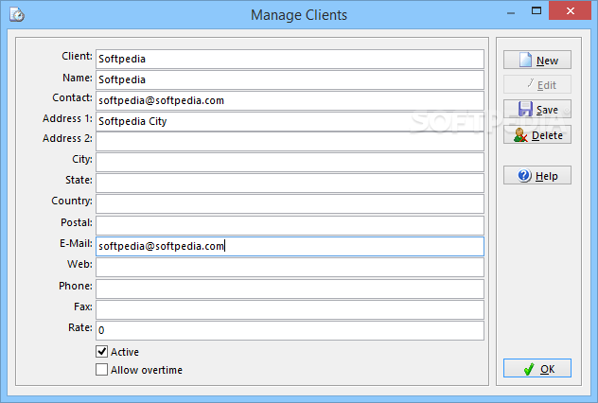Click the Phone input field

pos(290,289)
